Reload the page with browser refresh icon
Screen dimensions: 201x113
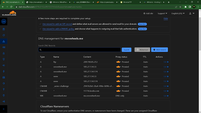pyautogui.click(x=11, y=7)
